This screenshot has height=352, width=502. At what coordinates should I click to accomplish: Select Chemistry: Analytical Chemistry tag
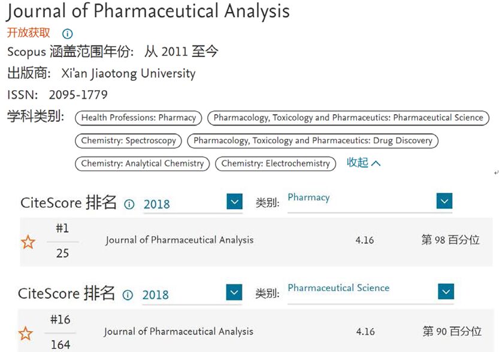[x=142, y=164]
